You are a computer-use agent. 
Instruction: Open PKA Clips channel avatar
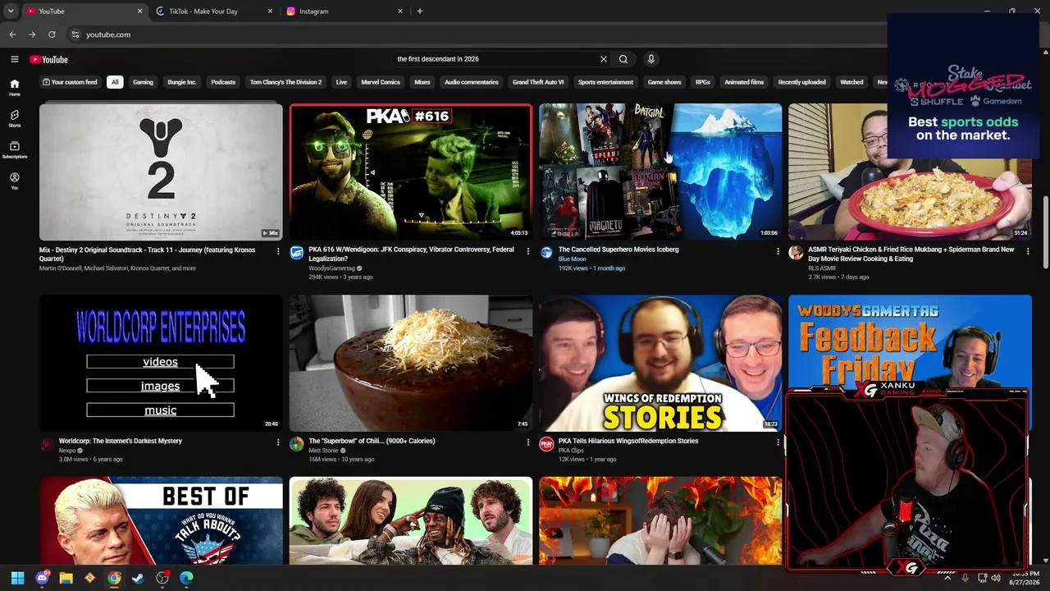click(546, 444)
